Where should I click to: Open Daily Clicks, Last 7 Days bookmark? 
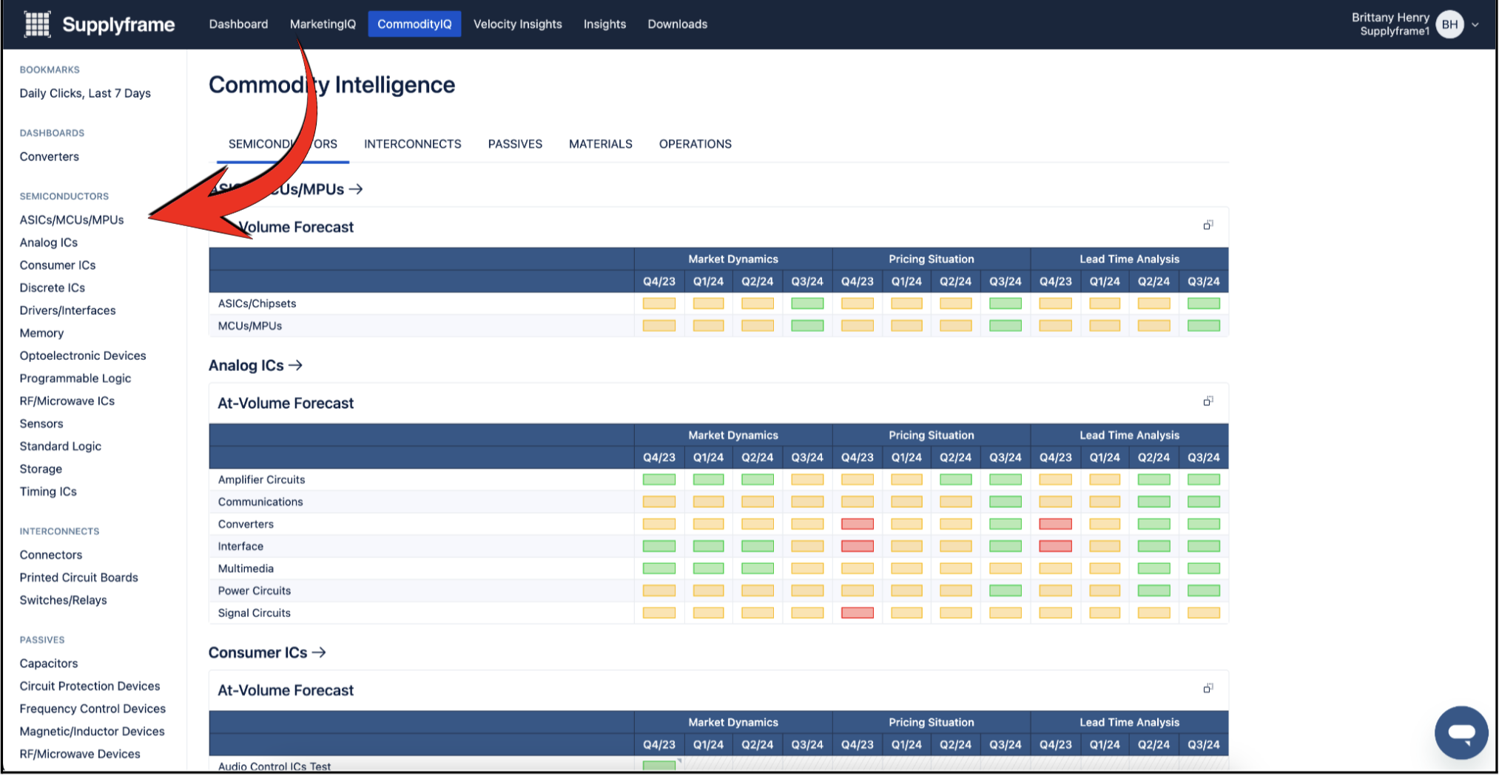[x=85, y=93]
